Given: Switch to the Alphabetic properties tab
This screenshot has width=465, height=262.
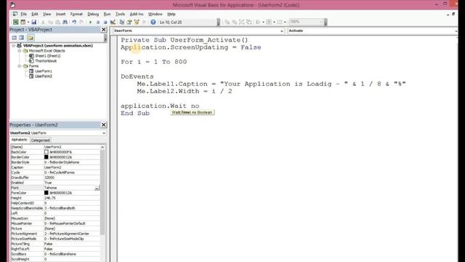Looking at the screenshot, I should [x=20, y=140].
